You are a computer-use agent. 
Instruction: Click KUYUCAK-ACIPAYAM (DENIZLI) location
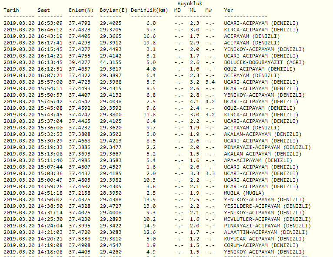[264, 239]
